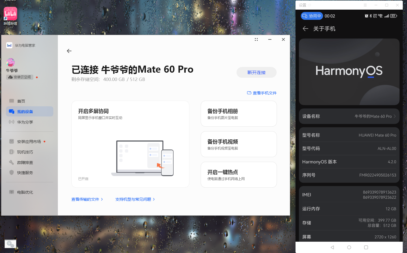407x253 pixels.
Task: Open the 开启一键热点 card
Action: 239,175
